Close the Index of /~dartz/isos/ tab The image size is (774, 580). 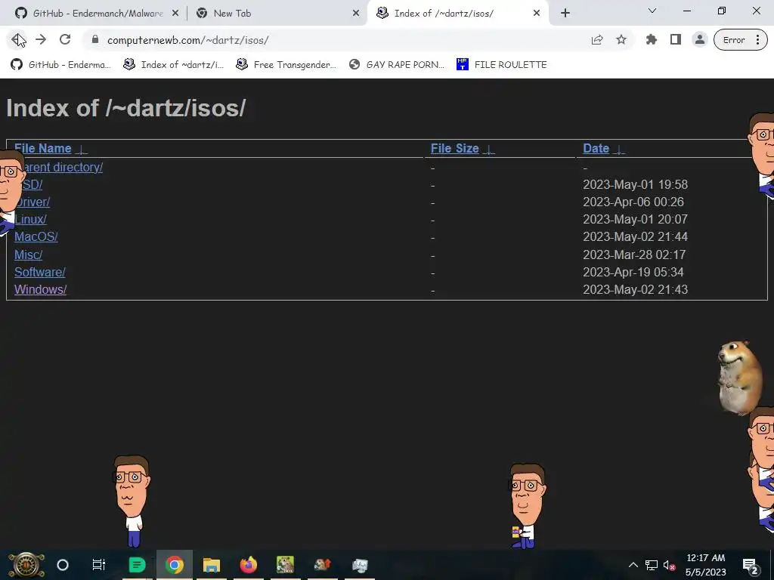click(537, 14)
